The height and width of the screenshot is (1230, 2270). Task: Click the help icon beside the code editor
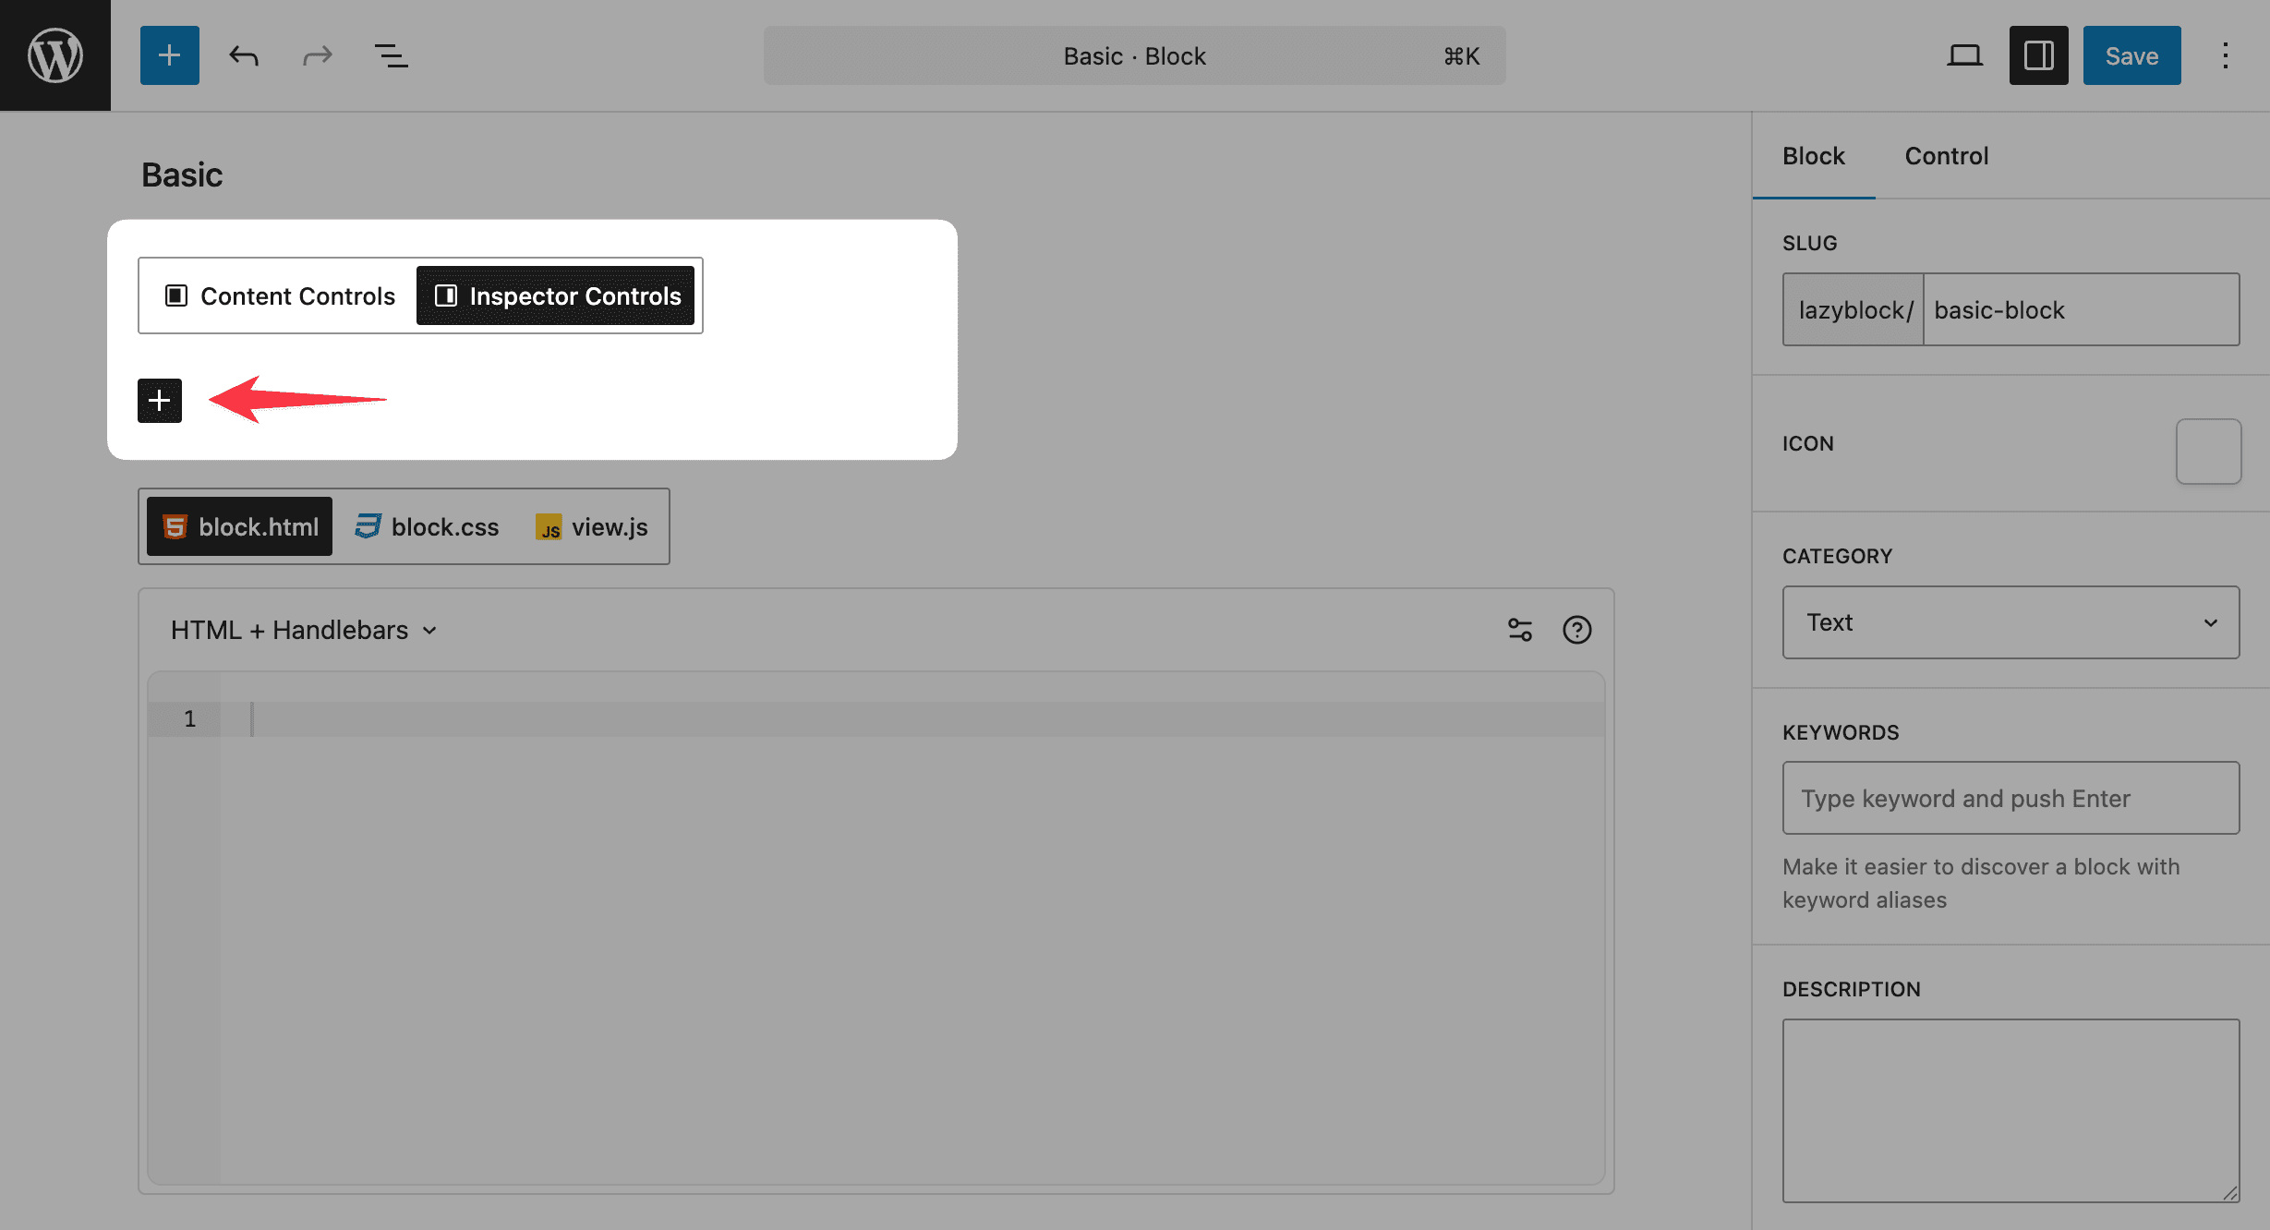click(x=1577, y=629)
